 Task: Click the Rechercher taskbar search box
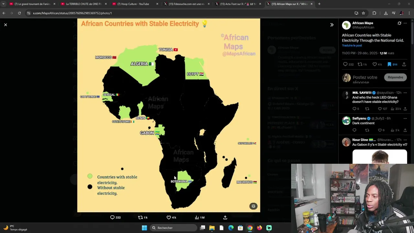pyautogui.click(x=174, y=228)
